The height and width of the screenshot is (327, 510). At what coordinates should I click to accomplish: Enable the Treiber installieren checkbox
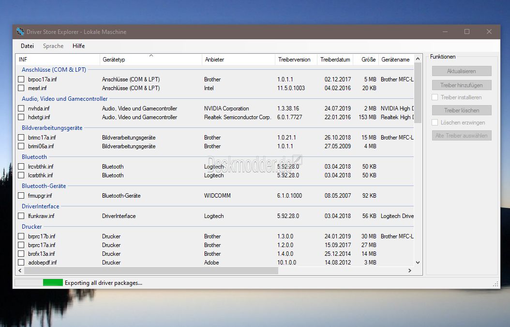tap(435, 97)
